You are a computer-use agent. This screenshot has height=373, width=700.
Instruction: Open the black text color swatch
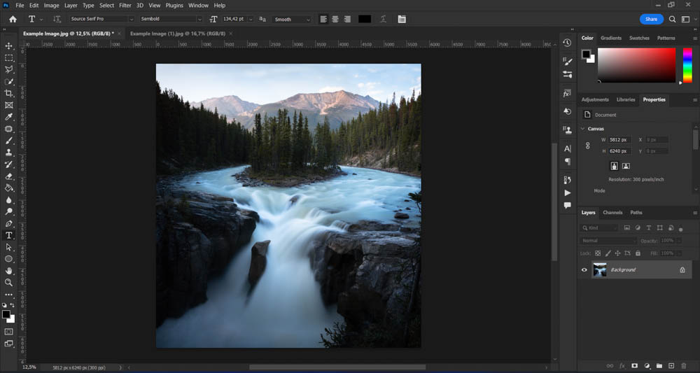point(365,19)
